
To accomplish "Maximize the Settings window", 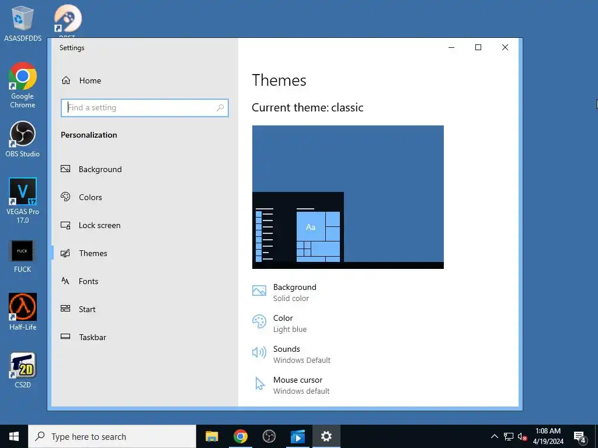I will (x=478, y=47).
